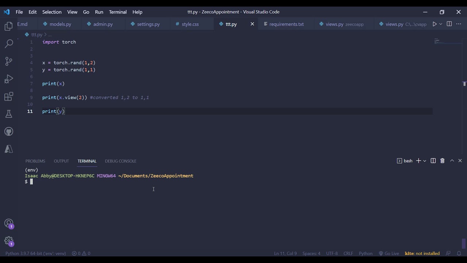Screen dimensions: 467x263
Task: Open editor More Actions ellipsis
Action: pos(459,24)
